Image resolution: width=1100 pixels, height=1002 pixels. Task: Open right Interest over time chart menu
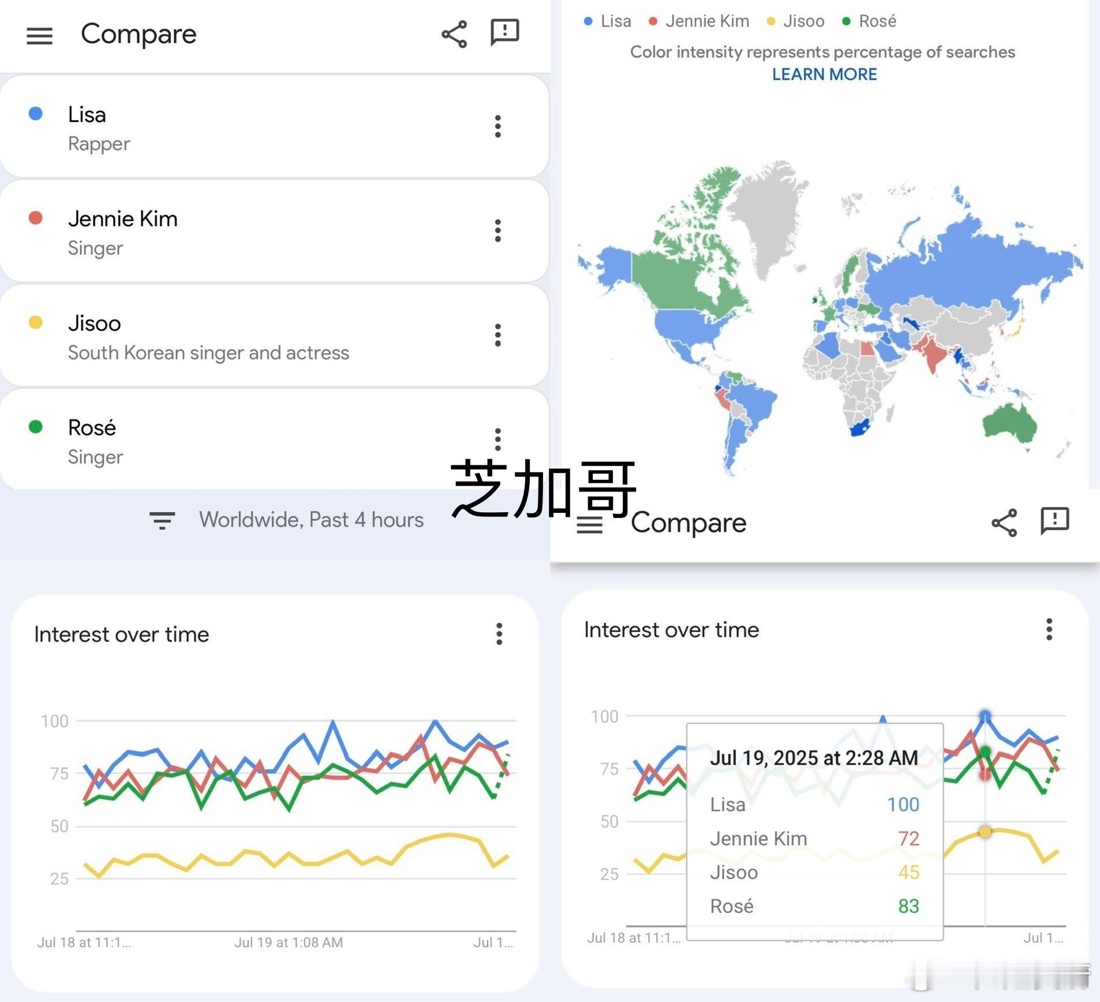point(1049,629)
